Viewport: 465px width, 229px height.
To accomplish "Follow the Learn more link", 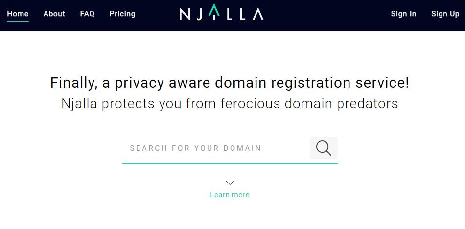I will [x=230, y=195].
